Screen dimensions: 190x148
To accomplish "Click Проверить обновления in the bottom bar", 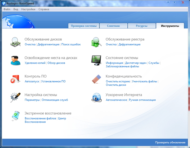I will click(170, 143).
